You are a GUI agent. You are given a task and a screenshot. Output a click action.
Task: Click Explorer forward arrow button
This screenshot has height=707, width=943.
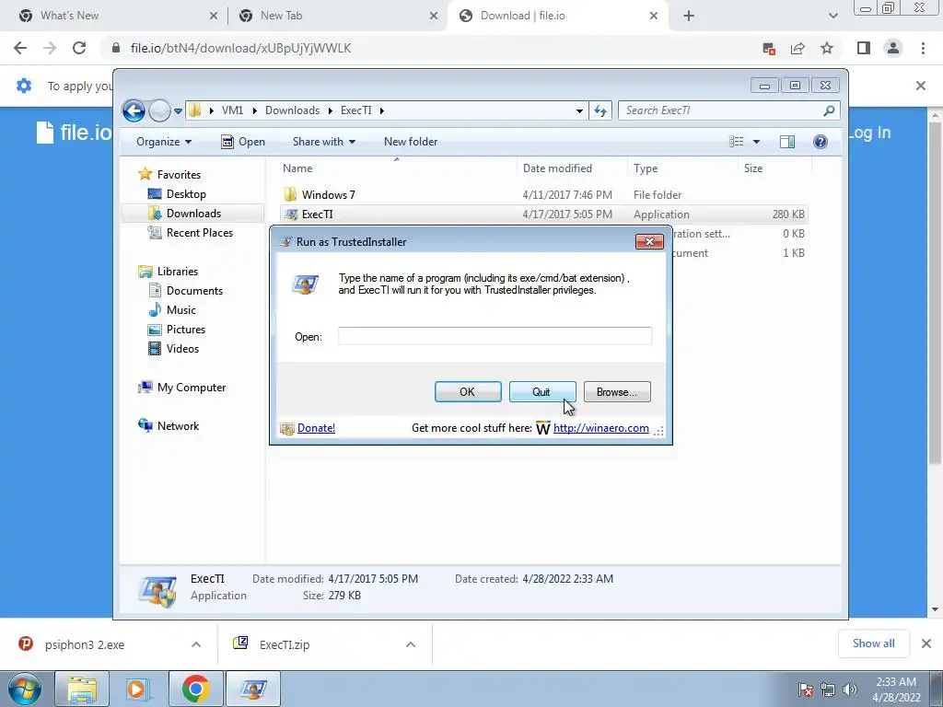click(x=159, y=110)
